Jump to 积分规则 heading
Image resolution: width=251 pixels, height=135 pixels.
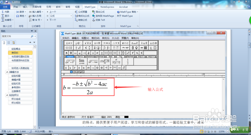point(20,103)
